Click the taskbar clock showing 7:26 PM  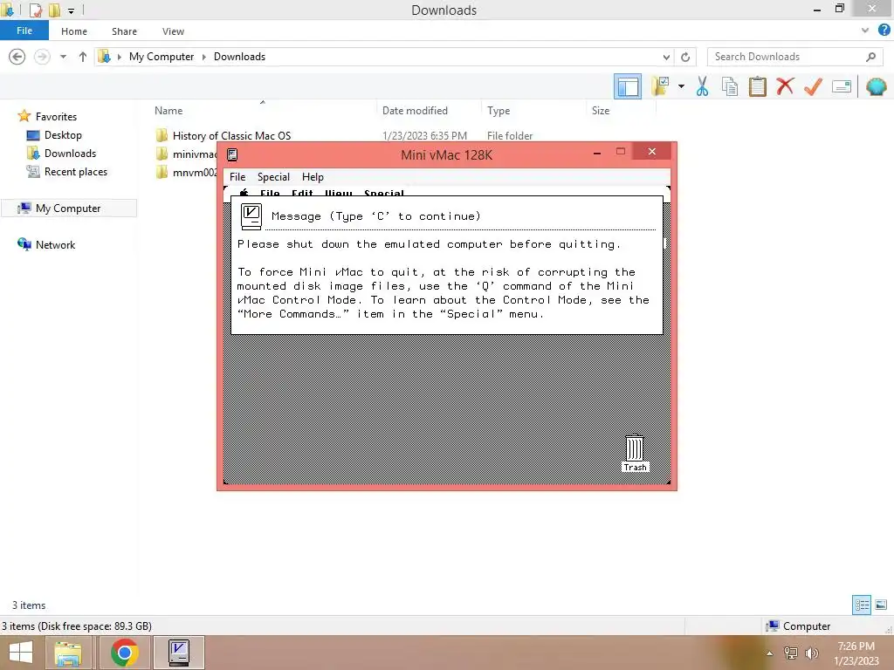click(x=856, y=653)
